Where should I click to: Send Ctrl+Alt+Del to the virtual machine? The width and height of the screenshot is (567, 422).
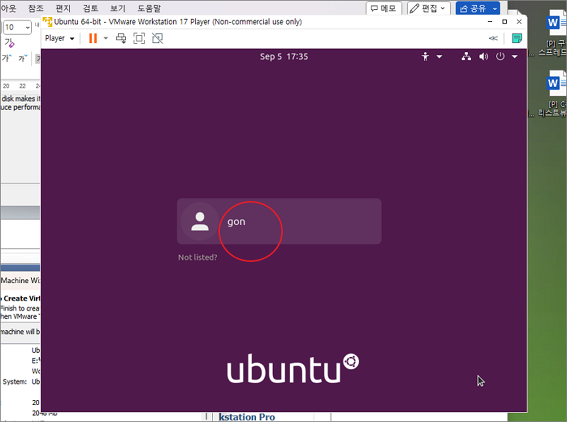click(121, 38)
